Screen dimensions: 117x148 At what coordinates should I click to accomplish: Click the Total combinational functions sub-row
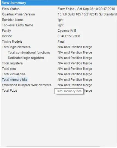[x=59, y=52]
